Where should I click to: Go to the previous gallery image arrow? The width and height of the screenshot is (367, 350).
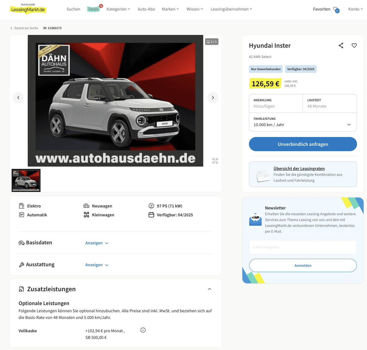(18, 98)
